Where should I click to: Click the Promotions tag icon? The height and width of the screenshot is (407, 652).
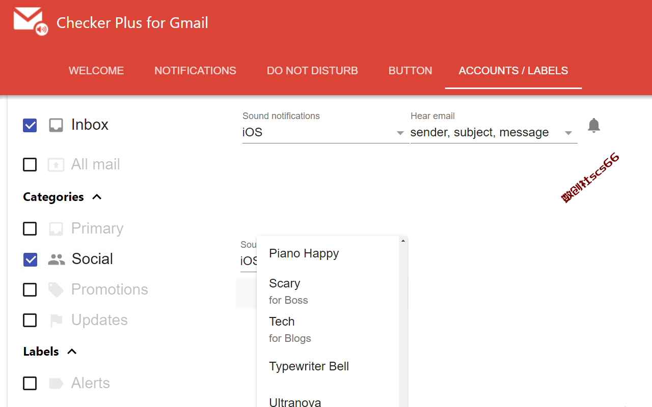[56, 290]
